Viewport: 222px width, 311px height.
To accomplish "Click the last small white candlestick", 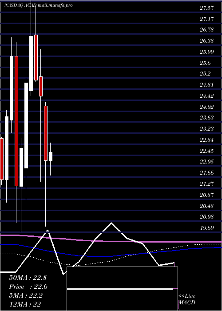I will click(x=51, y=156).
